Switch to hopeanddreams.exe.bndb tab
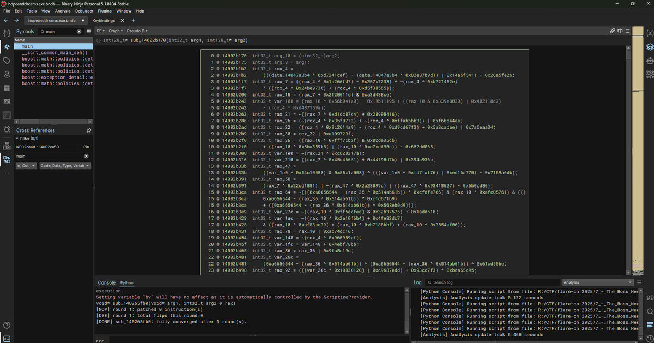Image resolution: width=654 pixels, height=343 pixels. point(55,20)
